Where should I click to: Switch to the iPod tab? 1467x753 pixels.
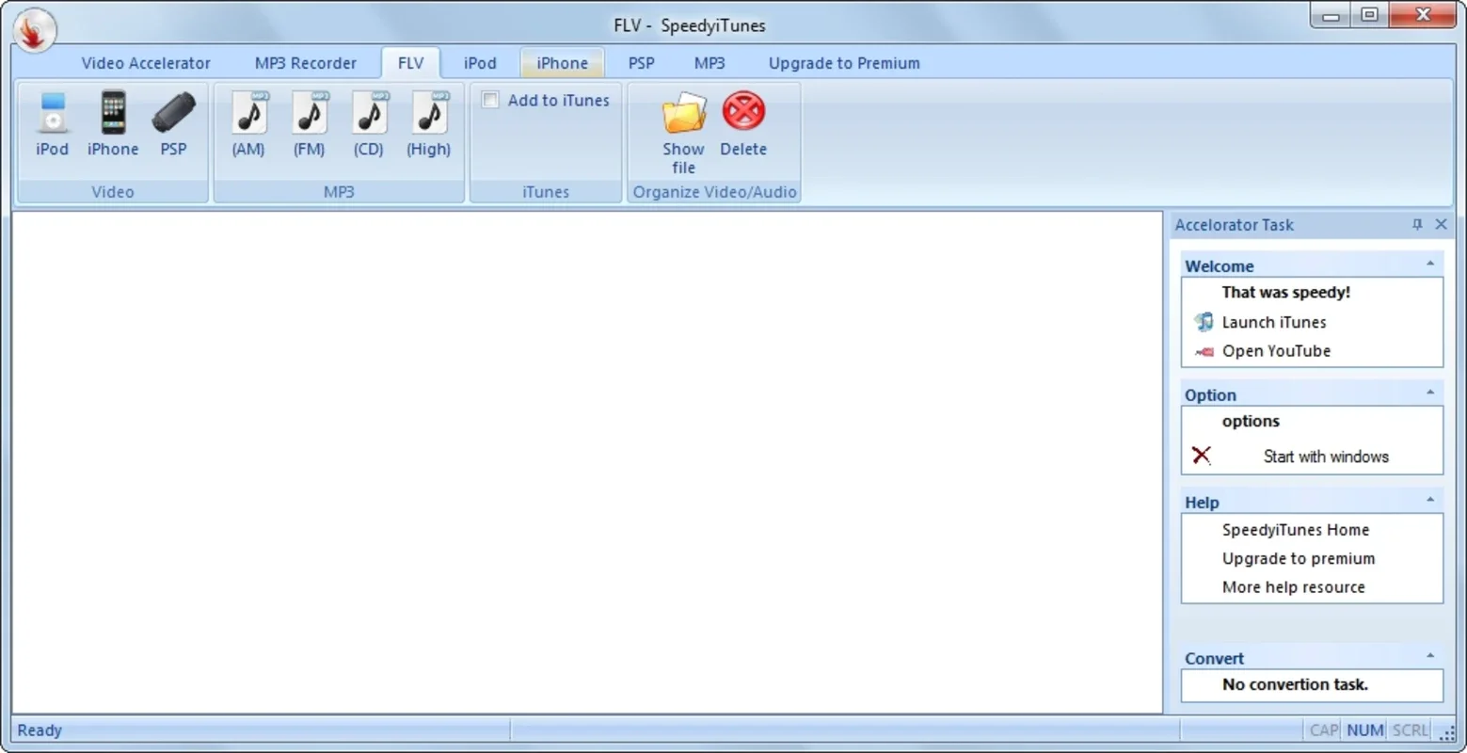tap(480, 63)
